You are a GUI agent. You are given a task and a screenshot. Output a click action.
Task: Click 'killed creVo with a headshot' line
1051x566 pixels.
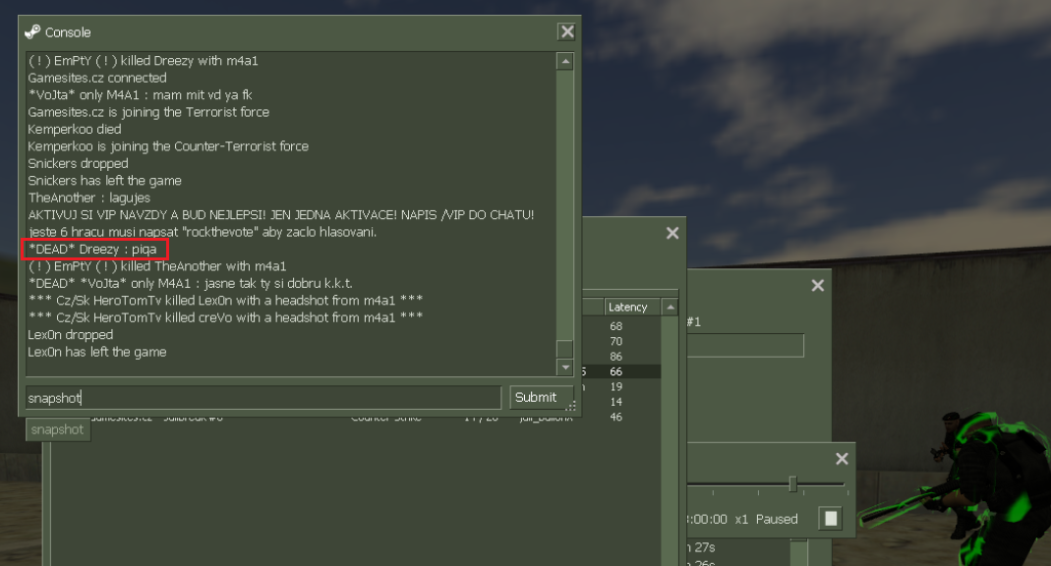pos(225,317)
